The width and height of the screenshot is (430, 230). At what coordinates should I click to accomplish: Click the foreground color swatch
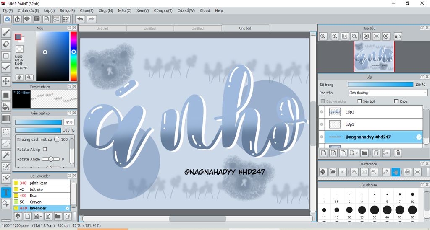point(18,37)
